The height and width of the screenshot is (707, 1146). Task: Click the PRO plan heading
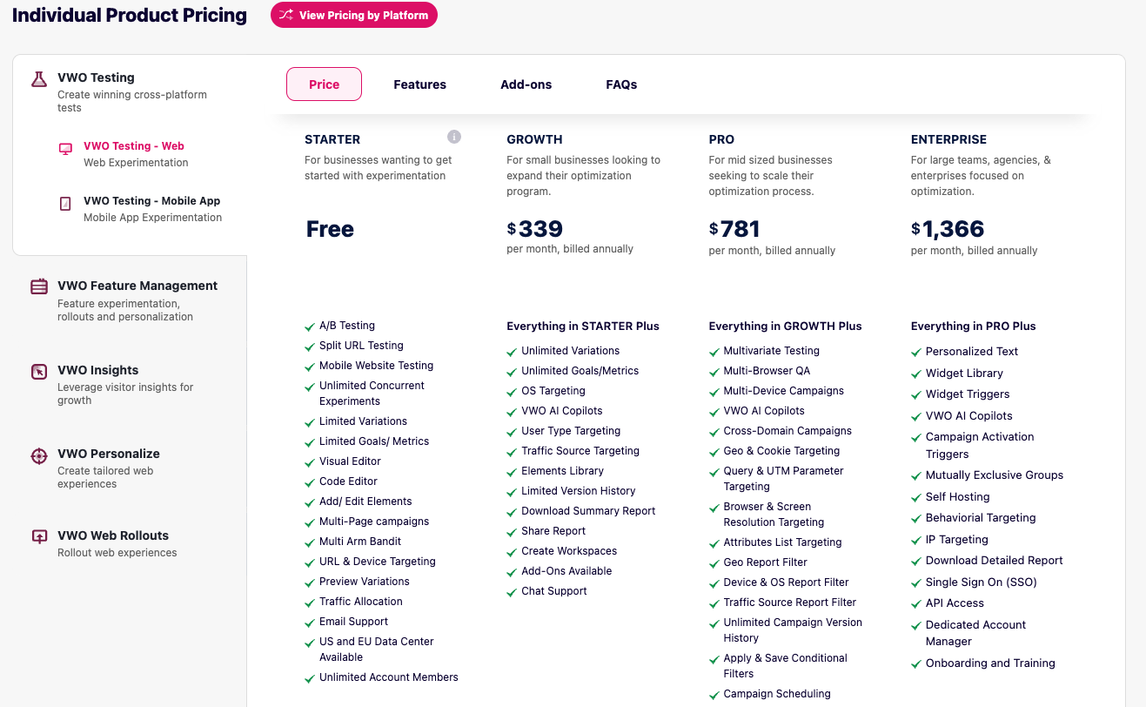click(x=721, y=139)
